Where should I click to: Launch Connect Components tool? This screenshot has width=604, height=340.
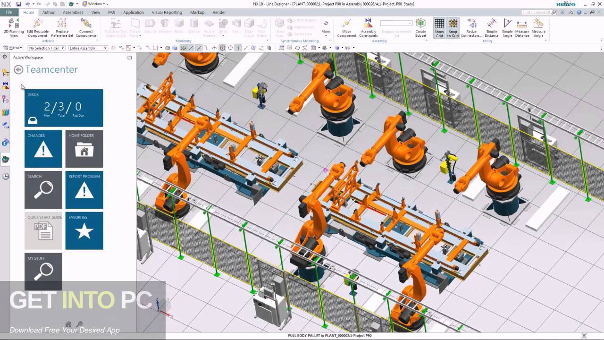coord(86,28)
